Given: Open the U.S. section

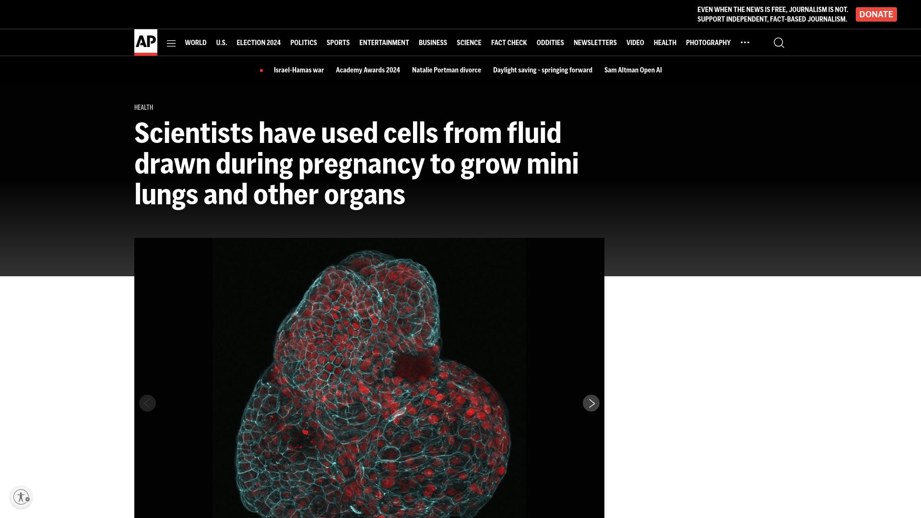Looking at the screenshot, I should tap(221, 43).
